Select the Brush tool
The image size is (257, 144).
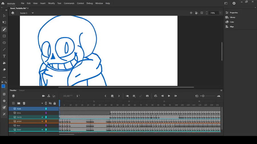click(4, 29)
